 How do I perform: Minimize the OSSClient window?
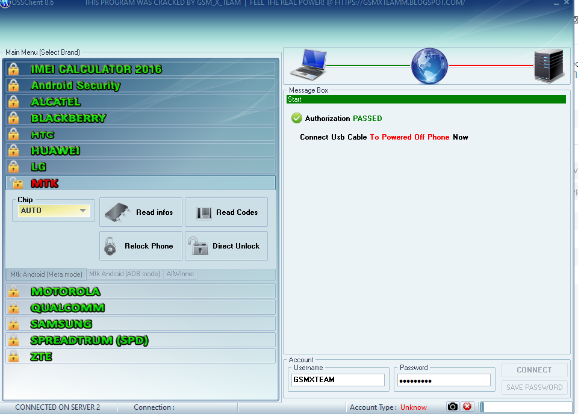[556, 3]
